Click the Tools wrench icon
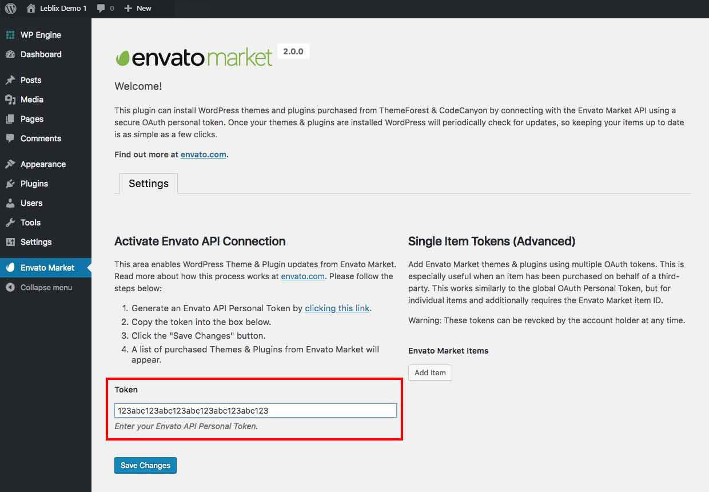This screenshot has height=492, width=709. (x=10, y=223)
